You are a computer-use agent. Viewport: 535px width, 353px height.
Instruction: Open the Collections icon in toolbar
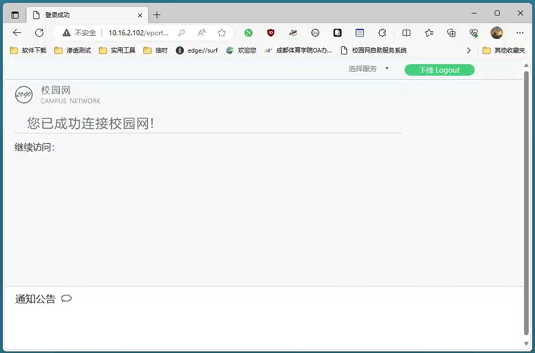[452, 33]
